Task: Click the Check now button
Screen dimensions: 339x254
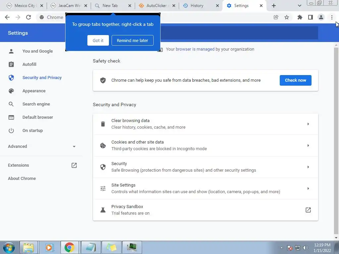Action: [295, 80]
